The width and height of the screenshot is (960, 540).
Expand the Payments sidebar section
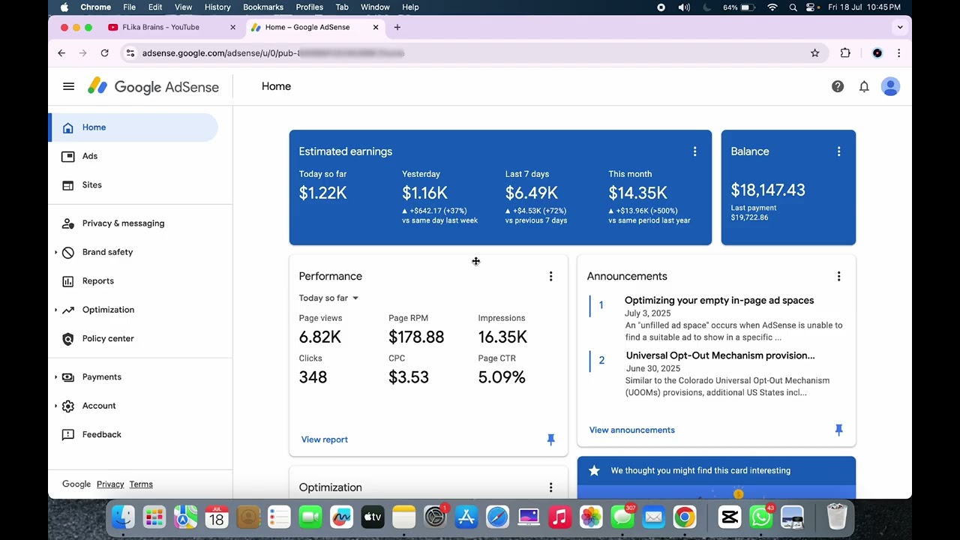click(x=55, y=377)
